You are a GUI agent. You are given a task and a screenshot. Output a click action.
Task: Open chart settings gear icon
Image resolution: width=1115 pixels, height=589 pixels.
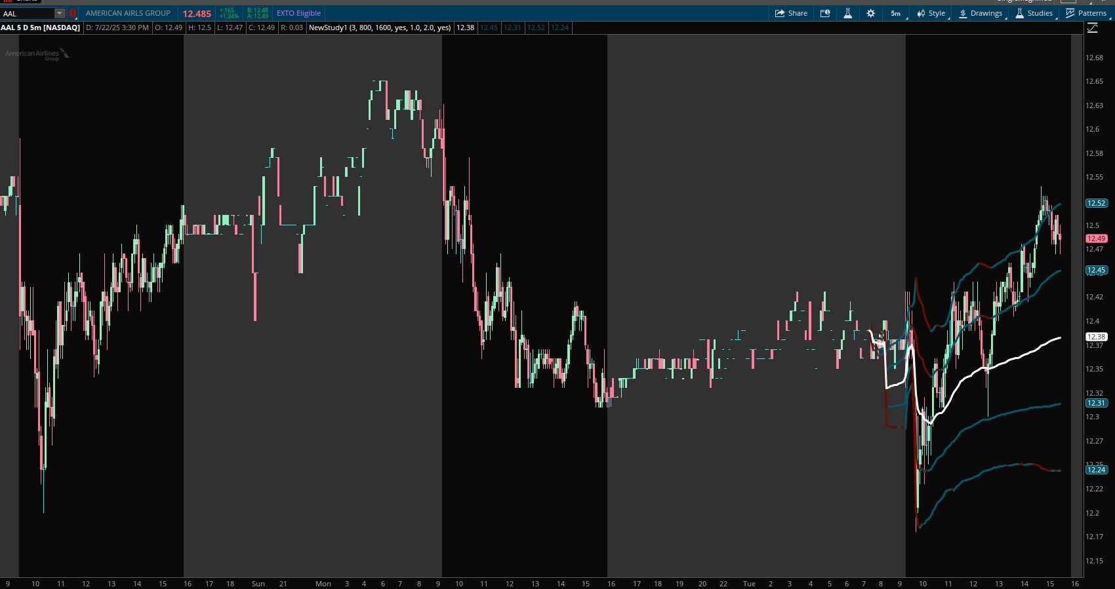pos(871,13)
